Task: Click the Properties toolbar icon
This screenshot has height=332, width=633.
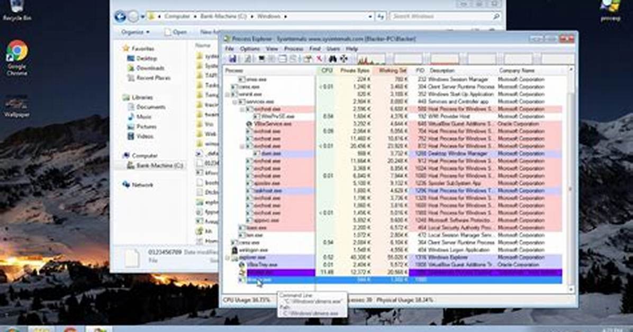Action: coord(308,59)
